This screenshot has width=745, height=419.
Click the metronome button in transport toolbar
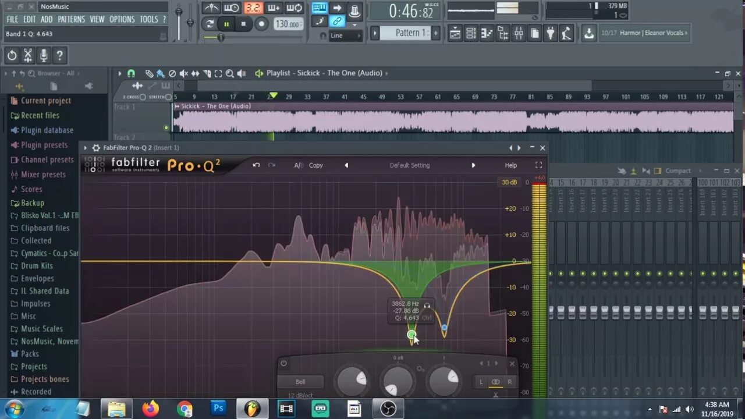pos(211,8)
